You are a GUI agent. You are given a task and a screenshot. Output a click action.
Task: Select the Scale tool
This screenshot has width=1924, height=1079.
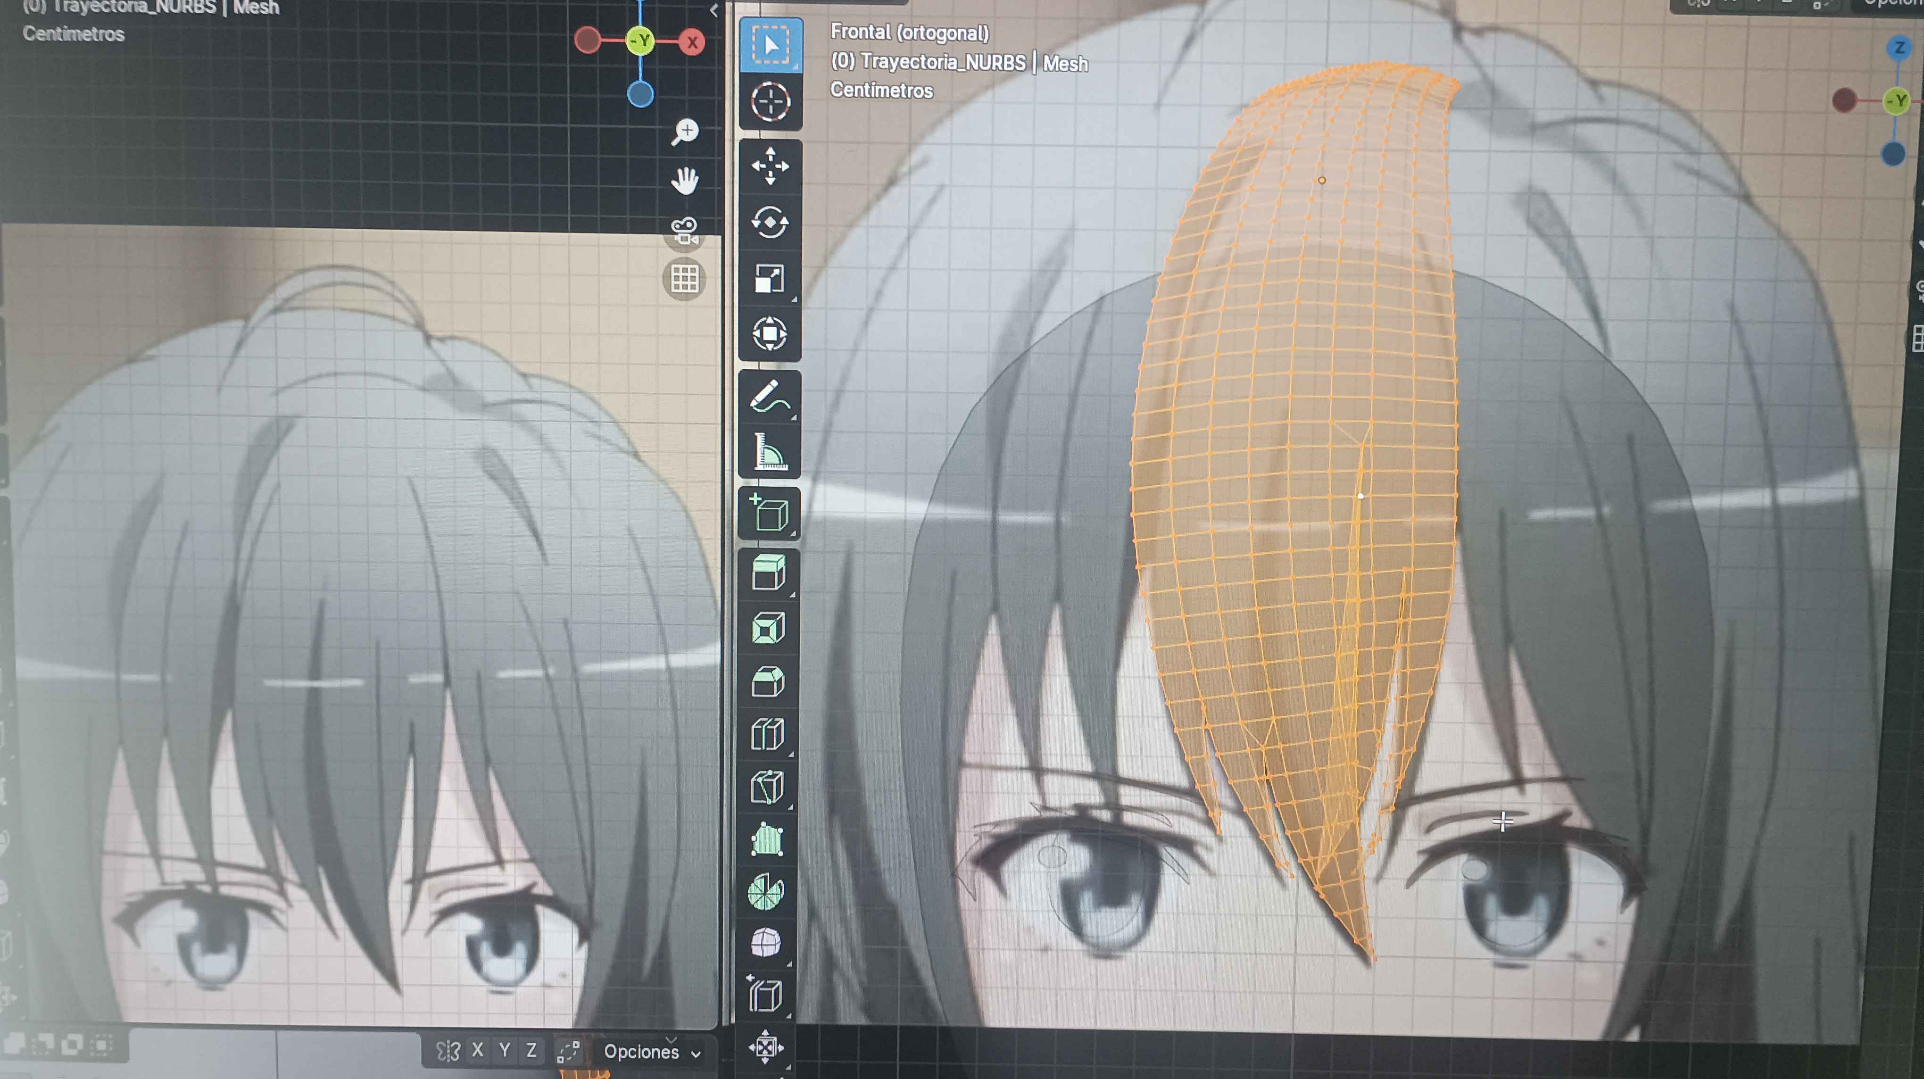[x=769, y=279]
